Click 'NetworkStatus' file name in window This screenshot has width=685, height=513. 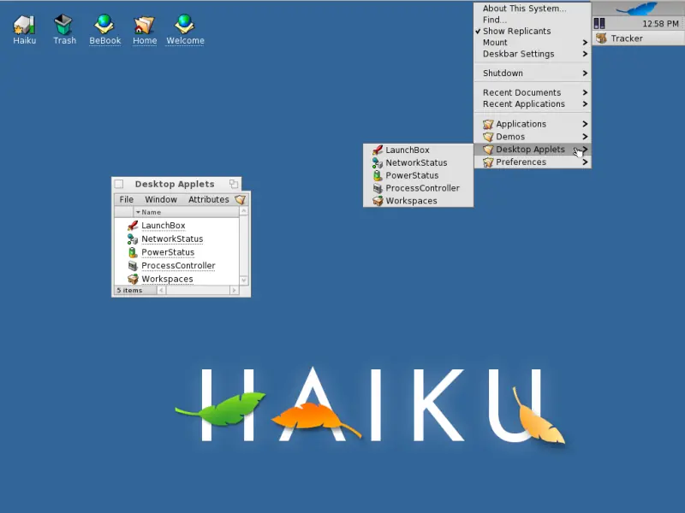[172, 239]
